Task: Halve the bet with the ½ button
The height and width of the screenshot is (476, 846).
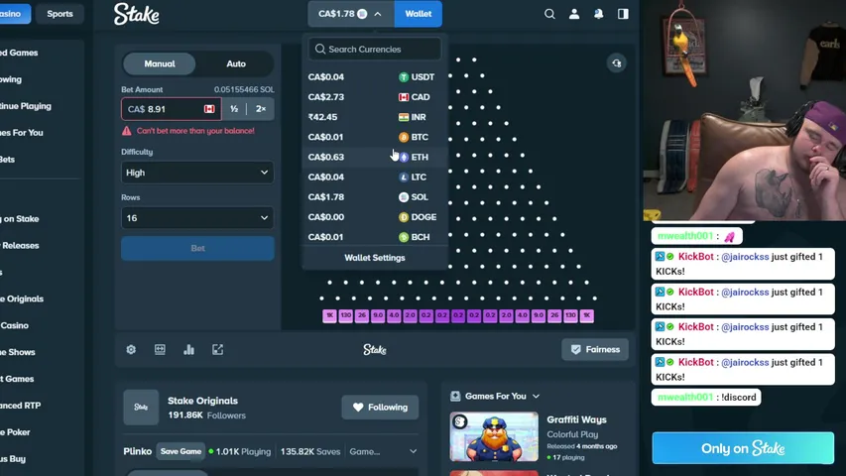Action: (234, 109)
